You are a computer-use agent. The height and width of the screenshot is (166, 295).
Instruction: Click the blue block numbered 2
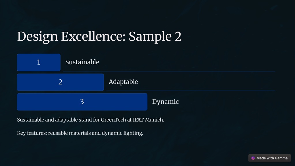[60, 82]
